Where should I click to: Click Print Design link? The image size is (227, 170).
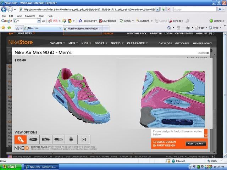pos(164,146)
